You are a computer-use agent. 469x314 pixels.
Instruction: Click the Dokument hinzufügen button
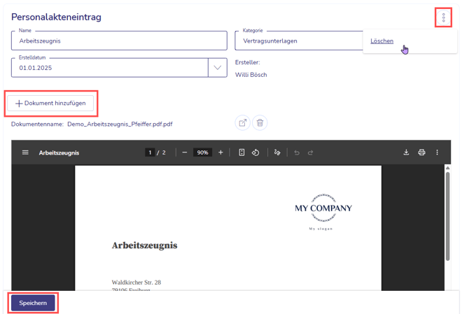pos(50,104)
